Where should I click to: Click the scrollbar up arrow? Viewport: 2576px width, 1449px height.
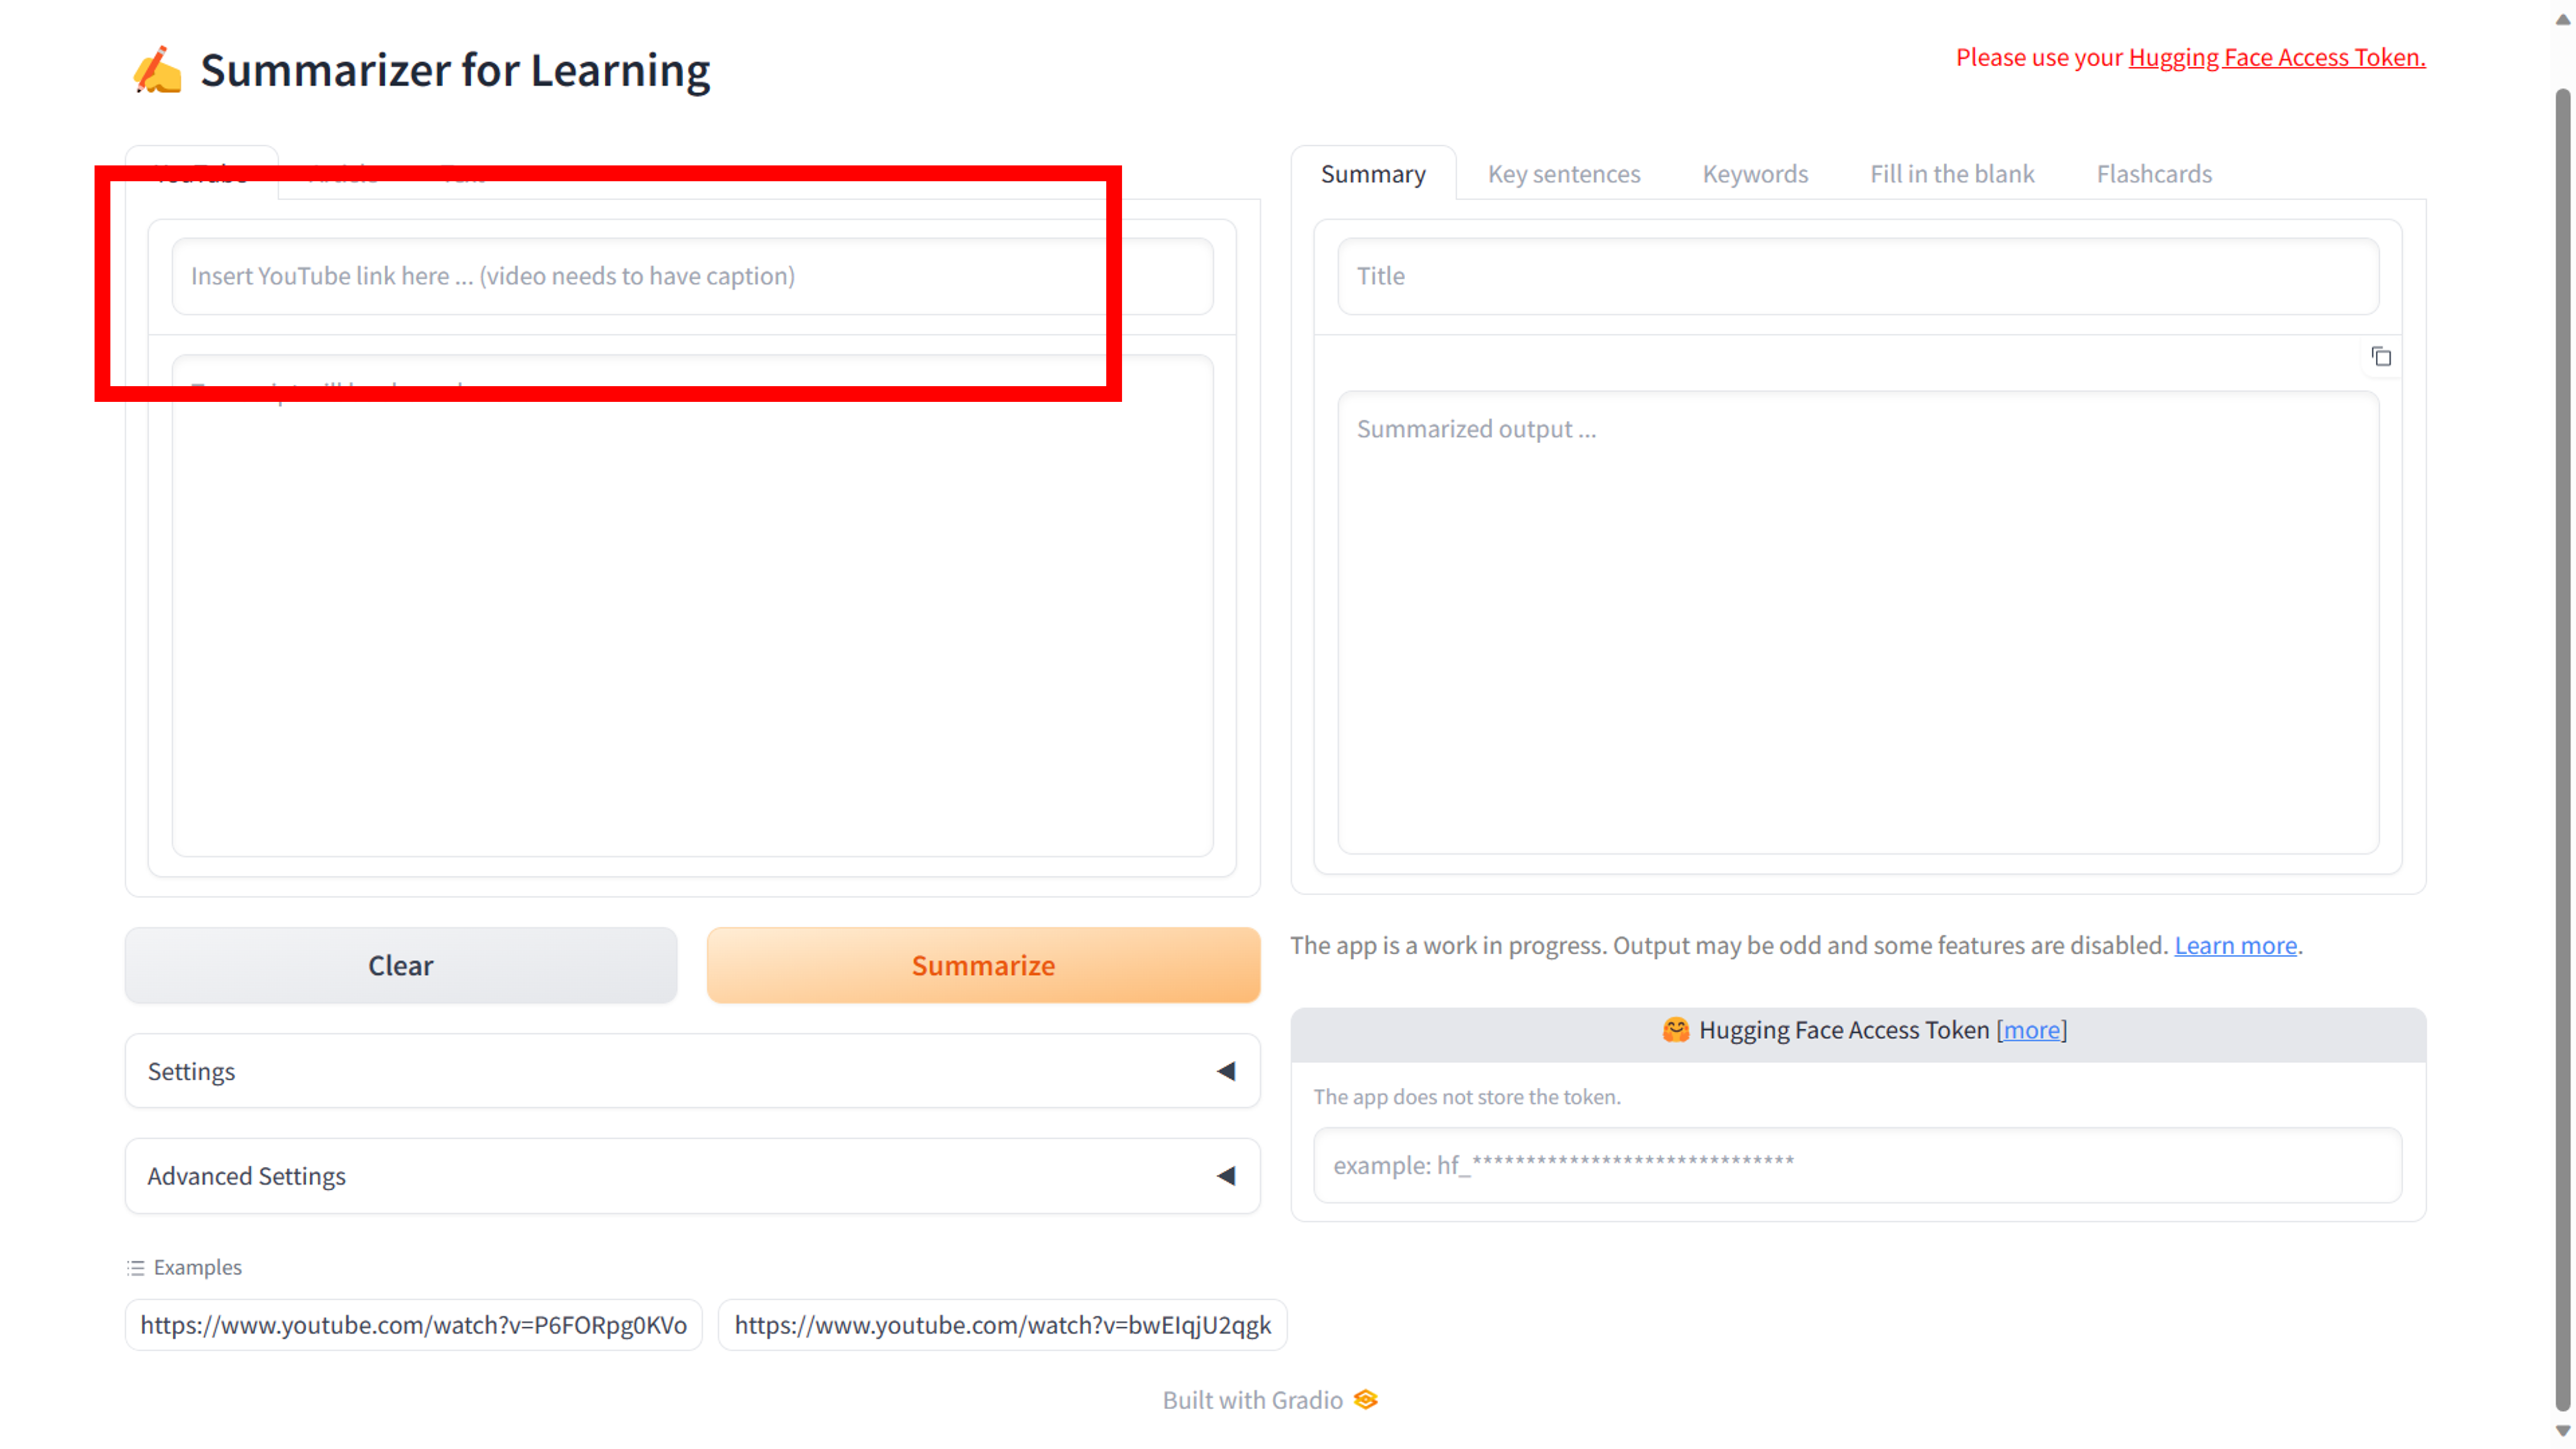click(2562, 18)
